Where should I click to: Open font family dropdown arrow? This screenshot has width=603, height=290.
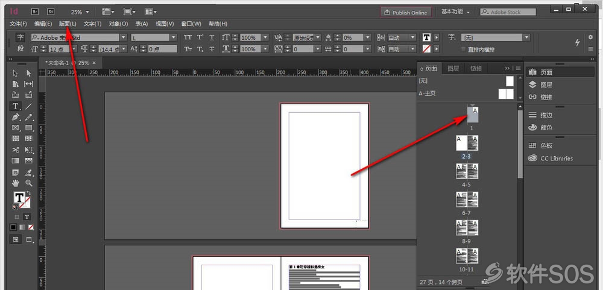coord(124,38)
